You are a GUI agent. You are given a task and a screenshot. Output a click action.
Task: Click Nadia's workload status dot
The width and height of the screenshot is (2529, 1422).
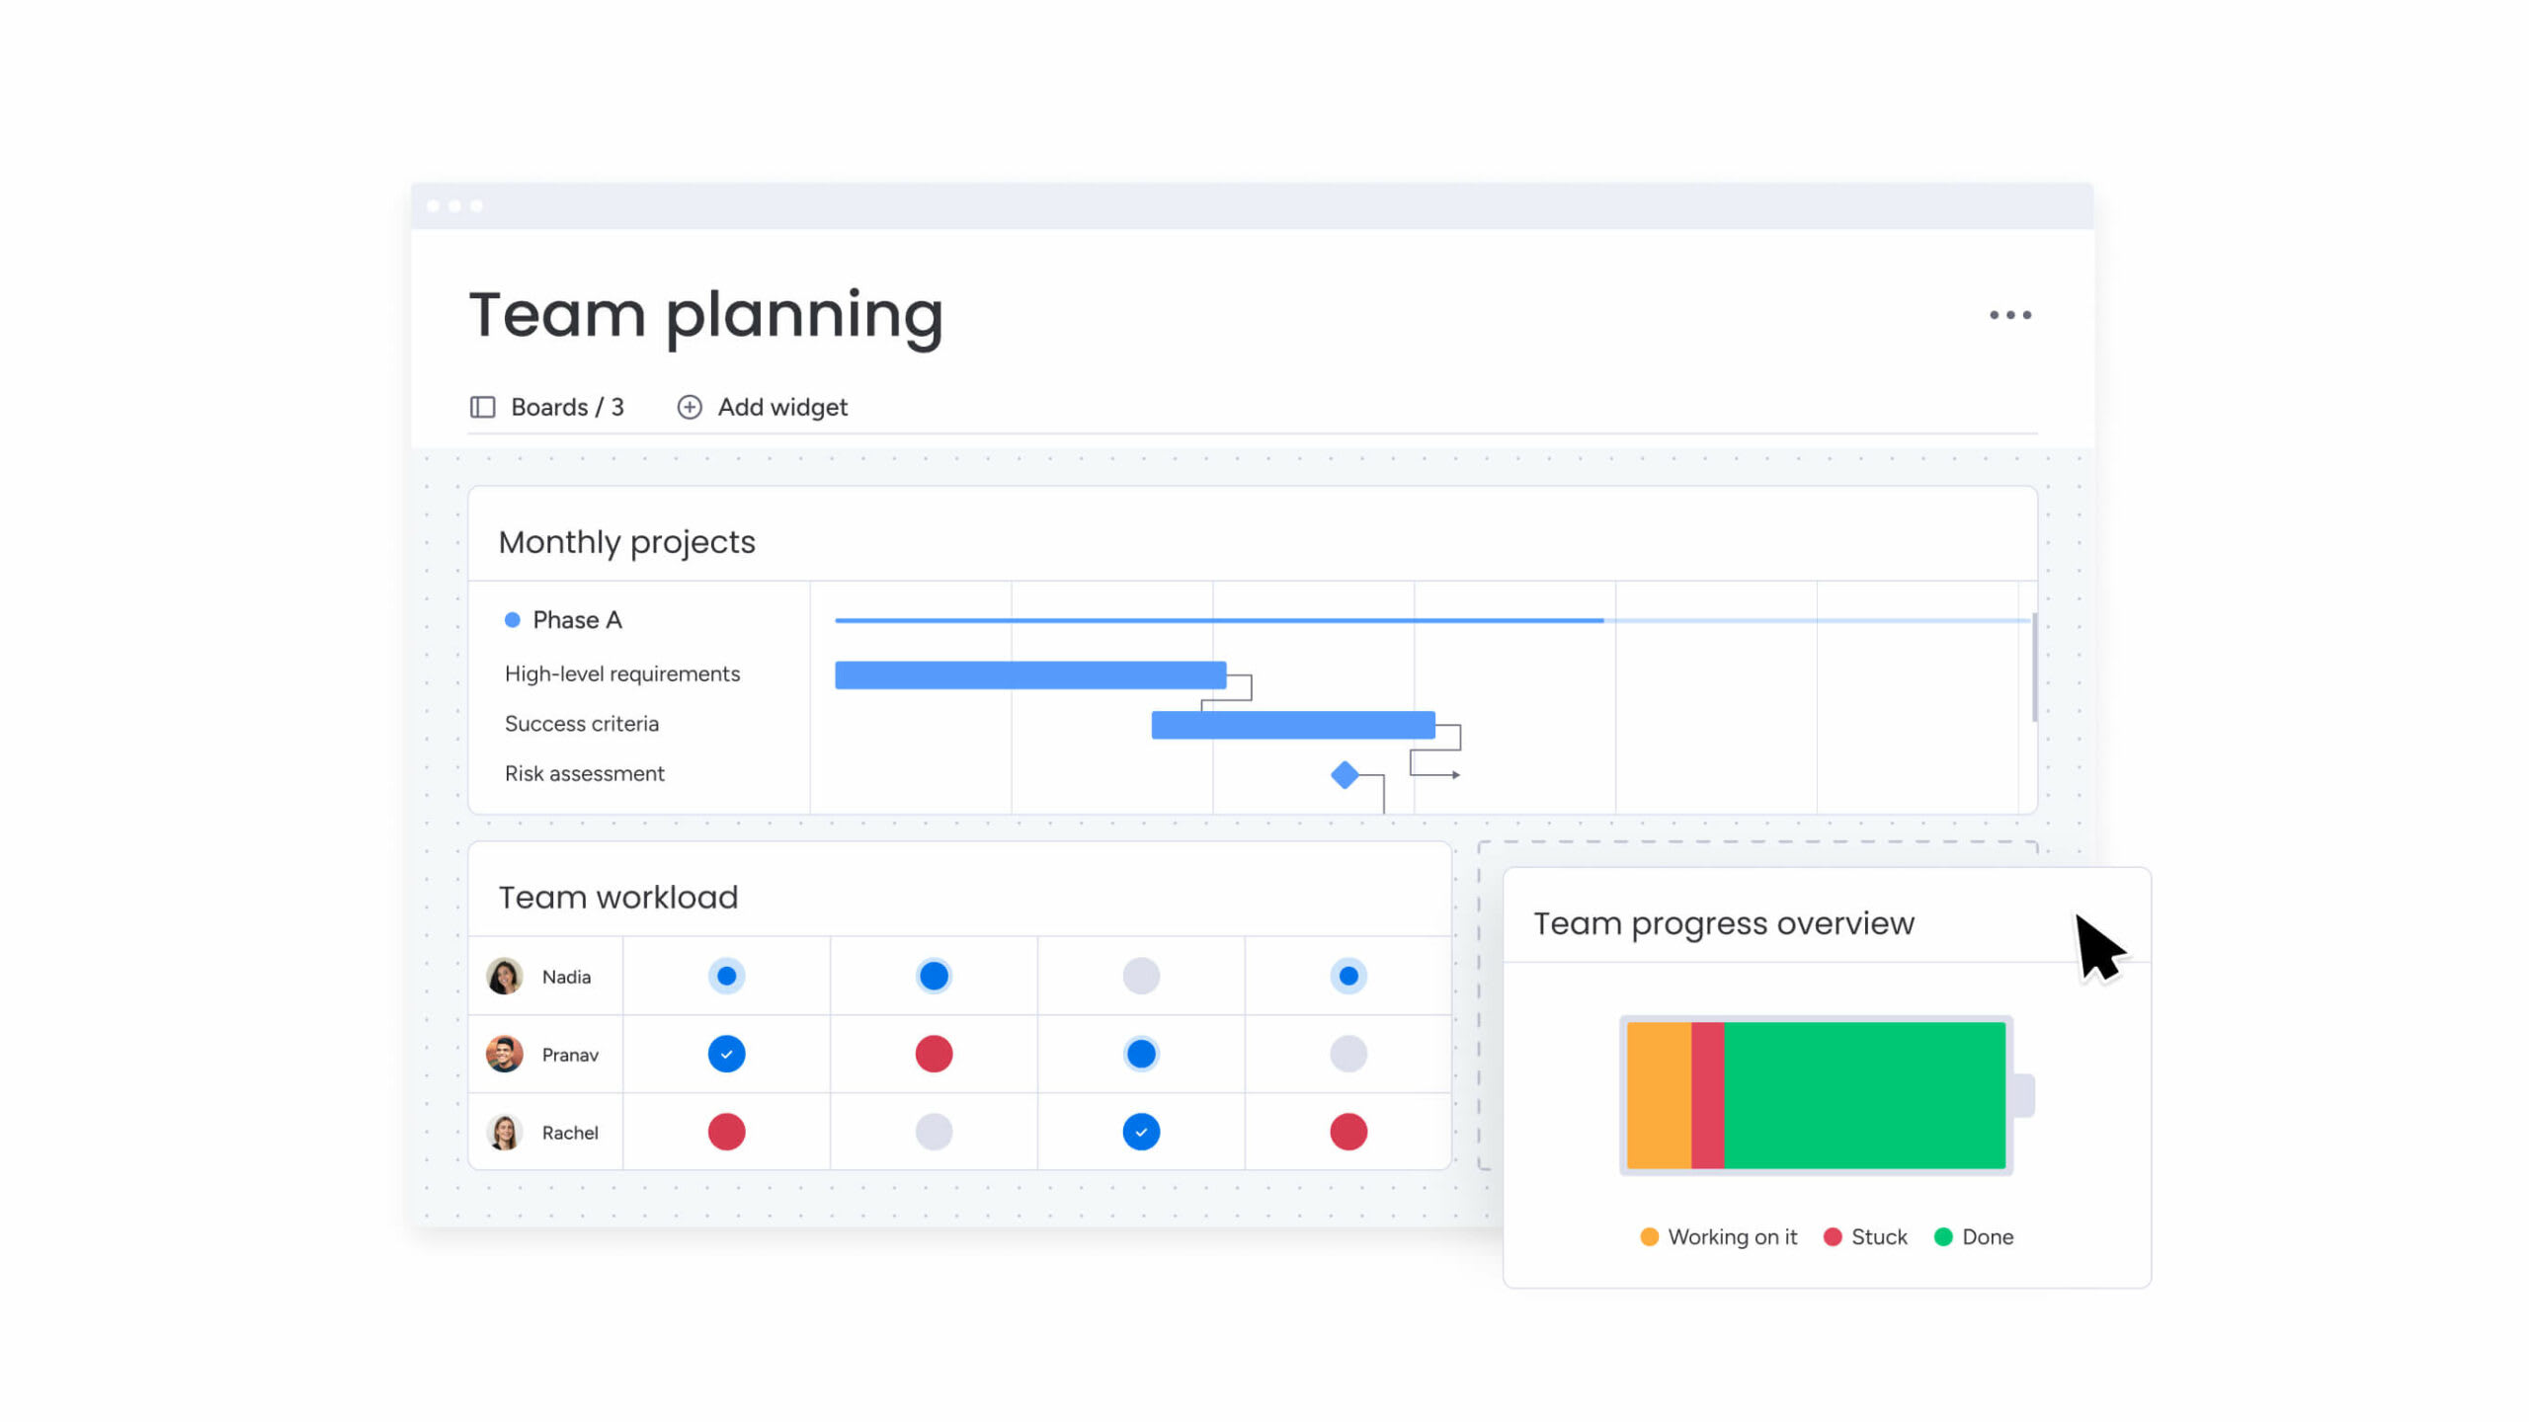click(726, 976)
